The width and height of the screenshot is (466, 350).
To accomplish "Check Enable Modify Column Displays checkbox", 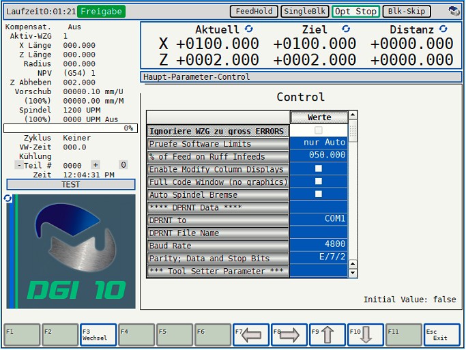I will pos(319,169).
